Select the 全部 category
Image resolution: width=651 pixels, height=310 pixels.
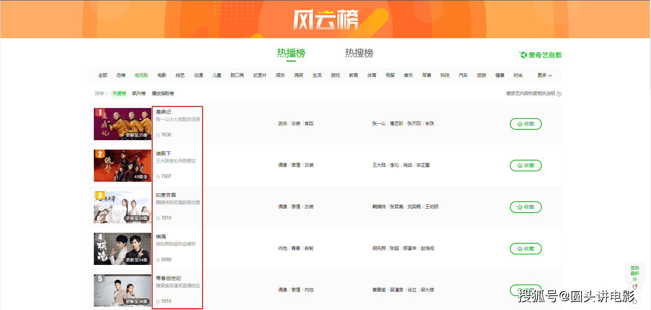pyautogui.click(x=103, y=75)
